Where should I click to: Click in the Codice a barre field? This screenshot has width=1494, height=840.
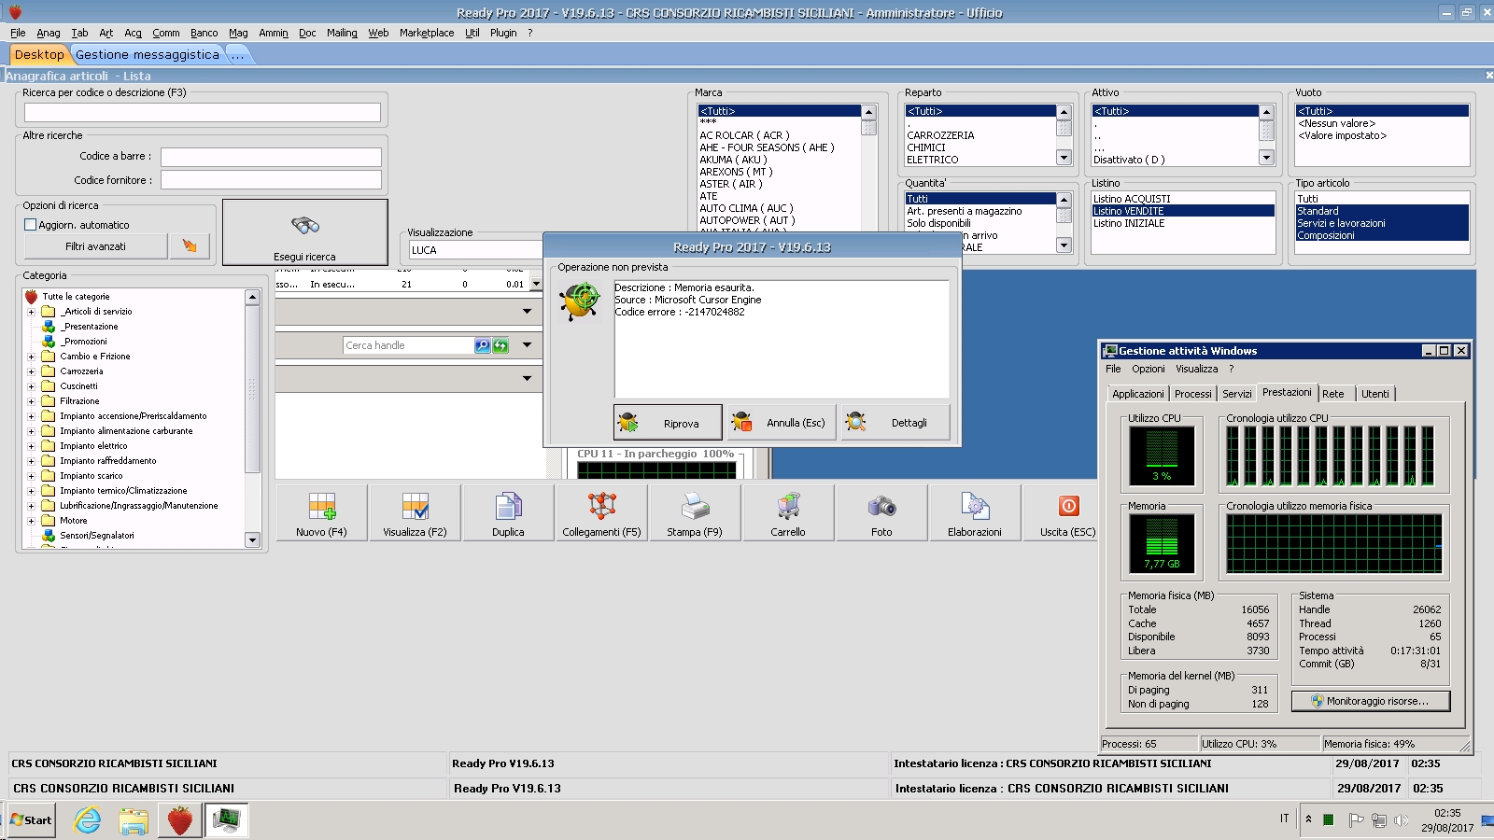point(271,157)
